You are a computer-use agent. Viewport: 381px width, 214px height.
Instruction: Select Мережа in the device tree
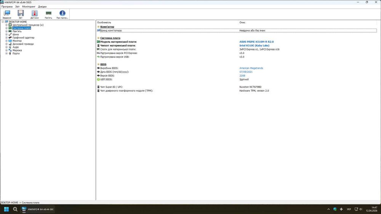(x=17, y=50)
